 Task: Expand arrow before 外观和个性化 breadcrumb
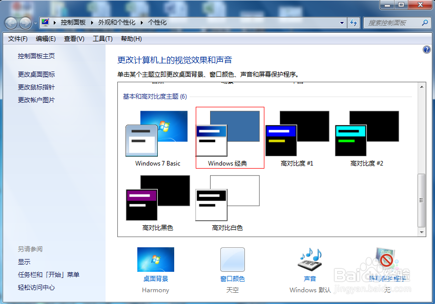92,22
